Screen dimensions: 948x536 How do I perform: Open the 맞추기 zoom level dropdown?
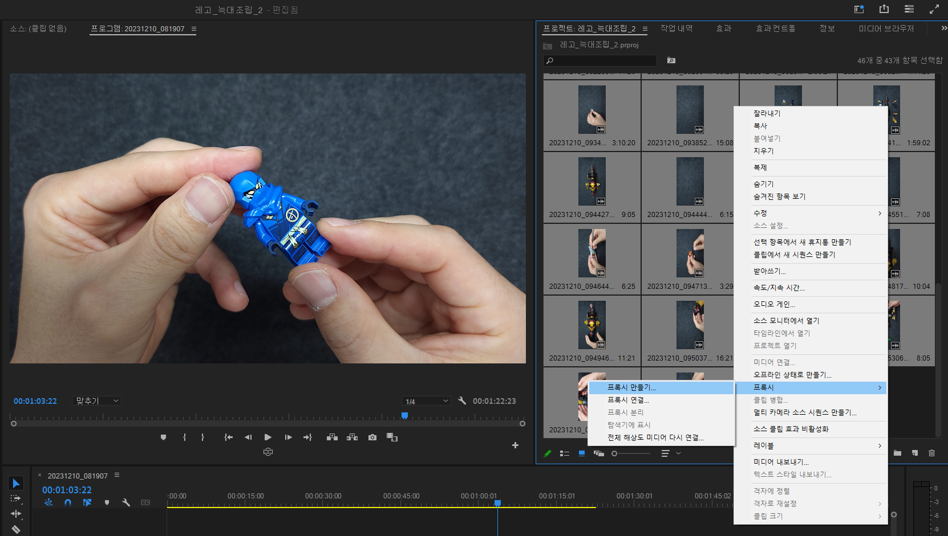[96, 401]
